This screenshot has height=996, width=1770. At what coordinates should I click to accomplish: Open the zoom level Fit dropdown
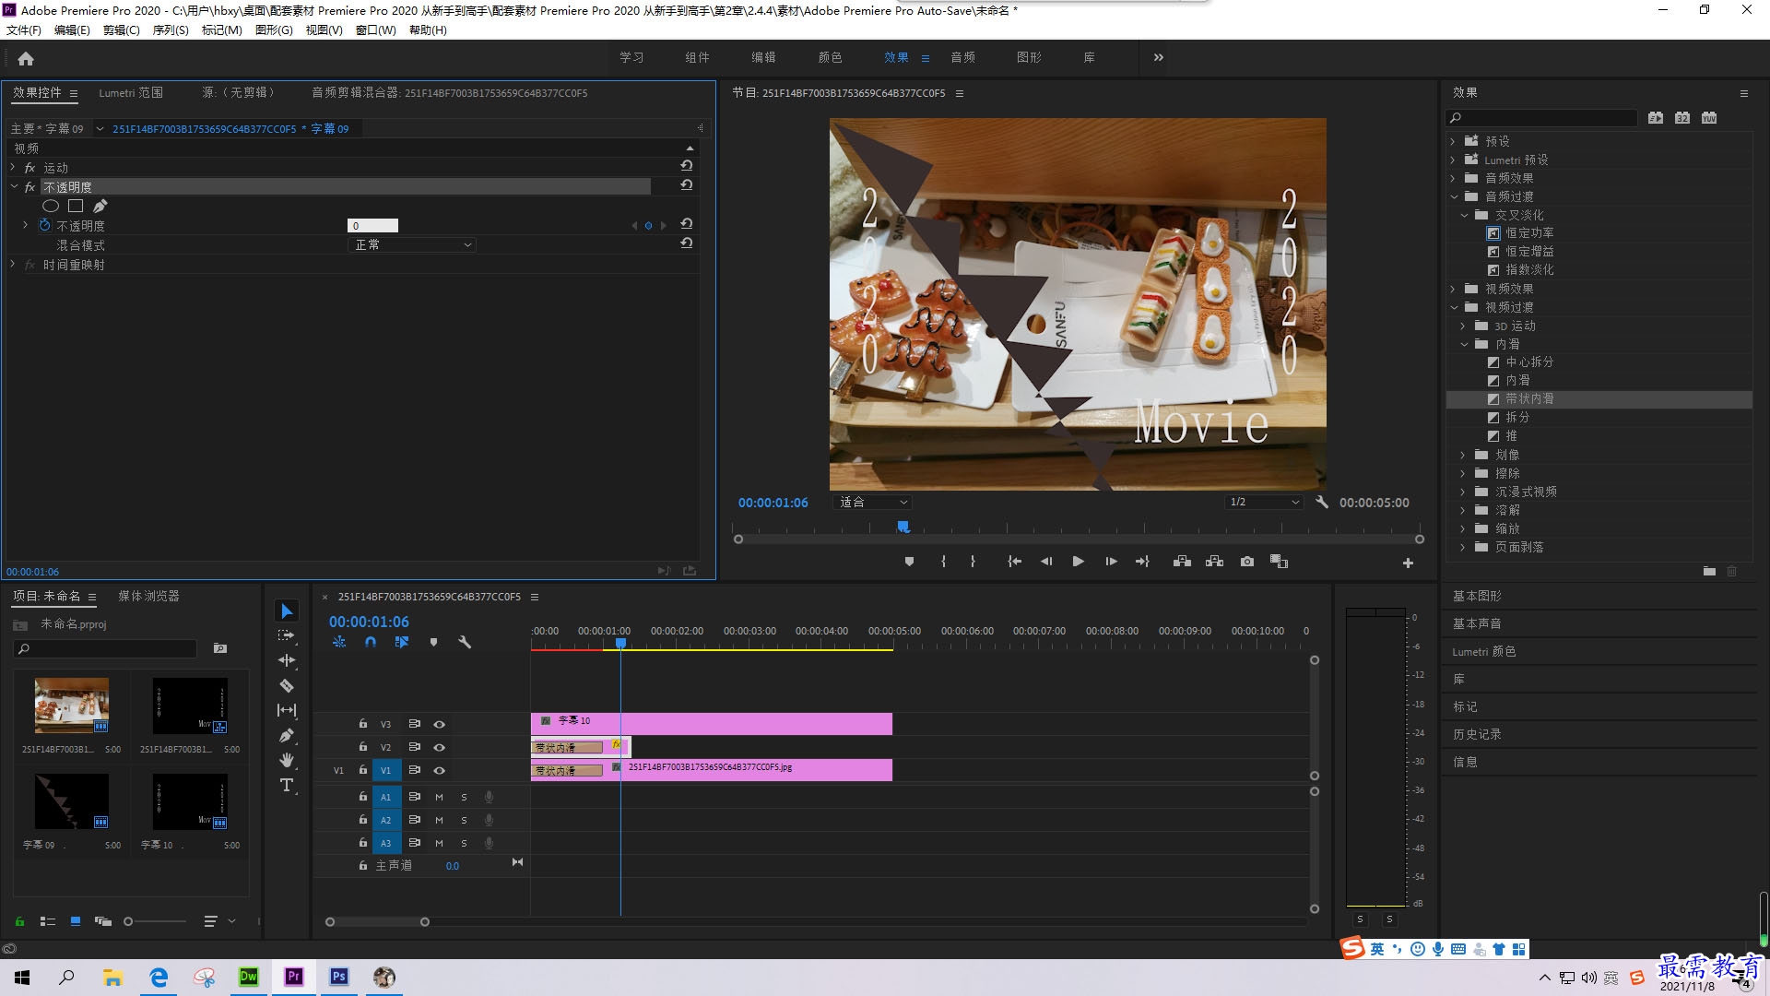tap(872, 503)
